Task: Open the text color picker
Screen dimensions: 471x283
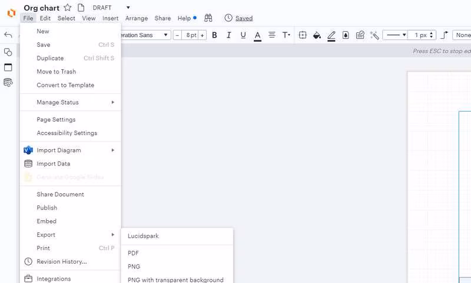Action: [257, 36]
